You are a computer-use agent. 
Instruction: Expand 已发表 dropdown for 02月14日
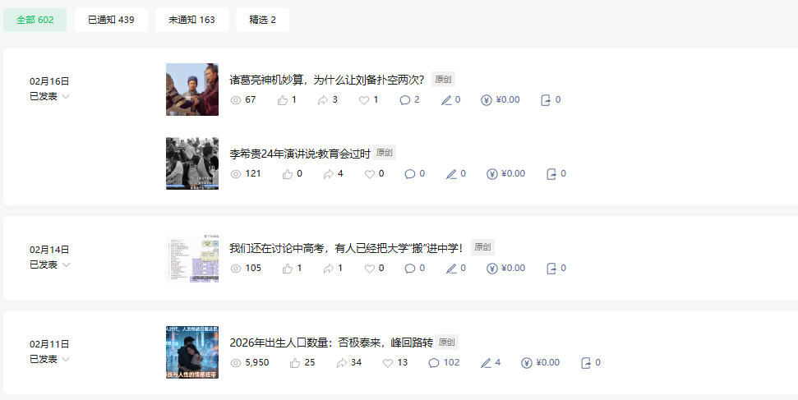coord(50,265)
